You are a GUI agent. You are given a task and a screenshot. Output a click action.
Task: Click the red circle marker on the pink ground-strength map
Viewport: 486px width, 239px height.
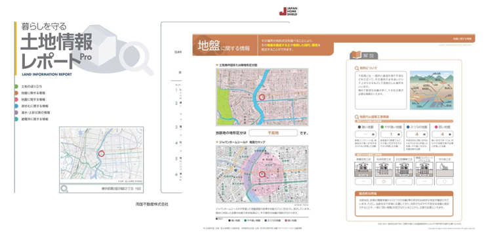(262, 175)
